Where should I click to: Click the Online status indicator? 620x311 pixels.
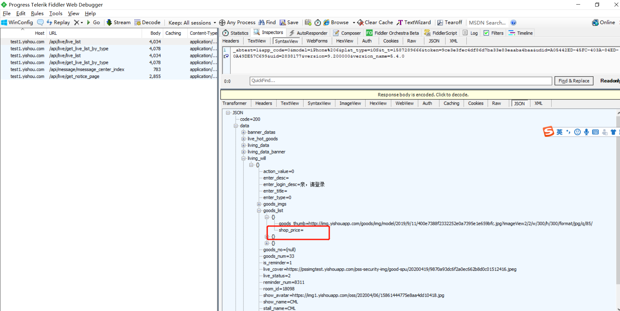(603, 22)
